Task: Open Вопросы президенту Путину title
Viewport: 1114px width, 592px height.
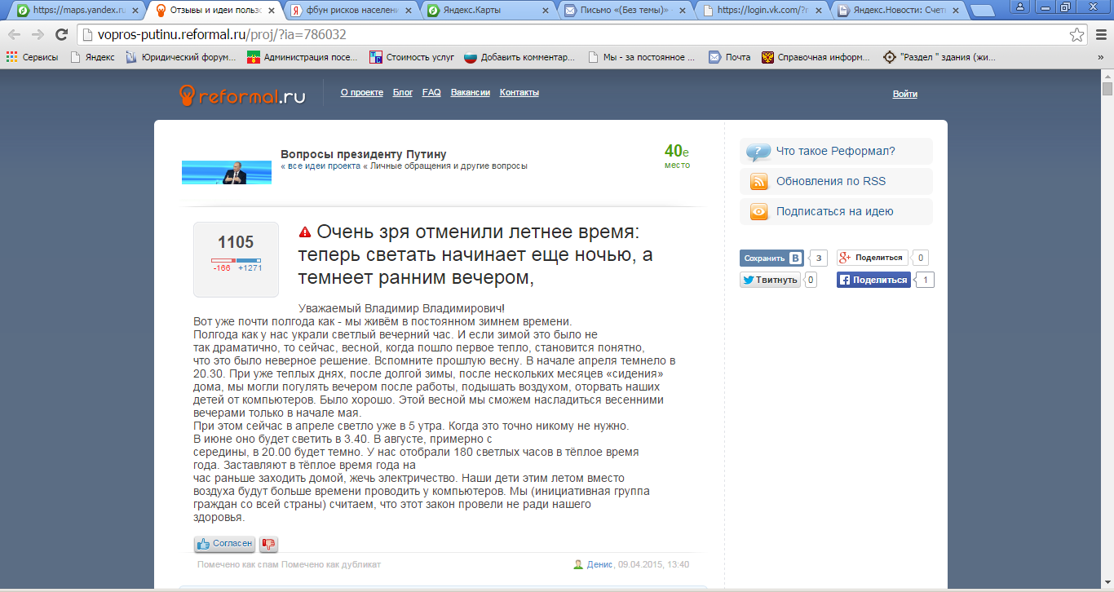Action: coord(364,154)
